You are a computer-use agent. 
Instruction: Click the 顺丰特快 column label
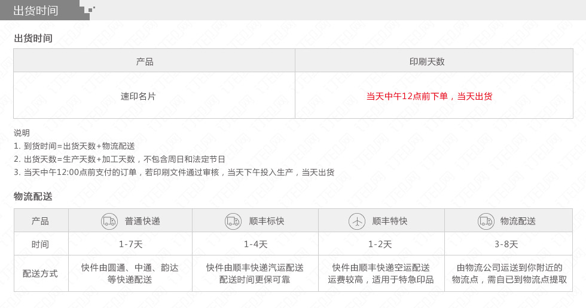389,221
